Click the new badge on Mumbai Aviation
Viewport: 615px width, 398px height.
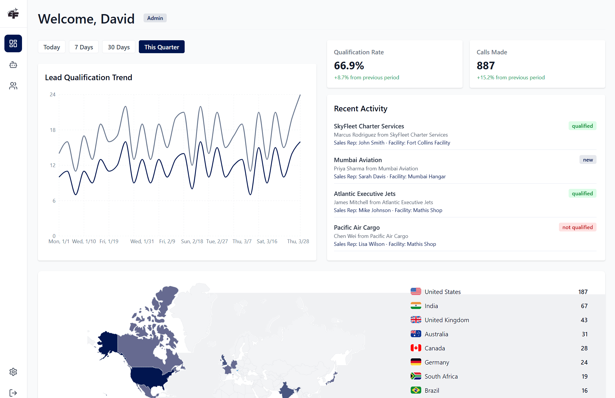(588, 159)
